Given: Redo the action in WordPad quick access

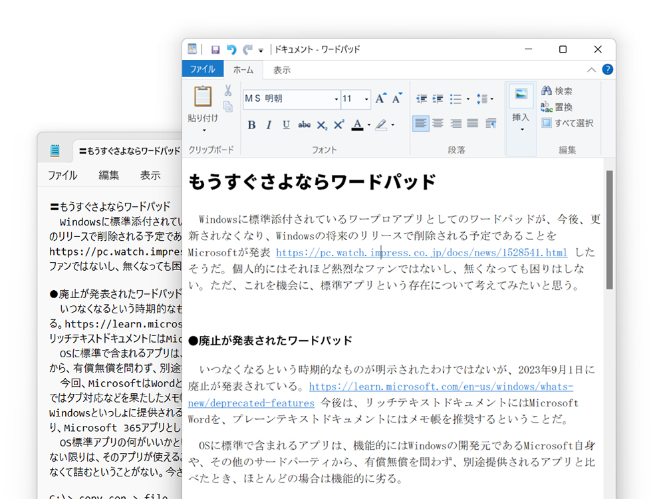Looking at the screenshot, I should pos(247,50).
